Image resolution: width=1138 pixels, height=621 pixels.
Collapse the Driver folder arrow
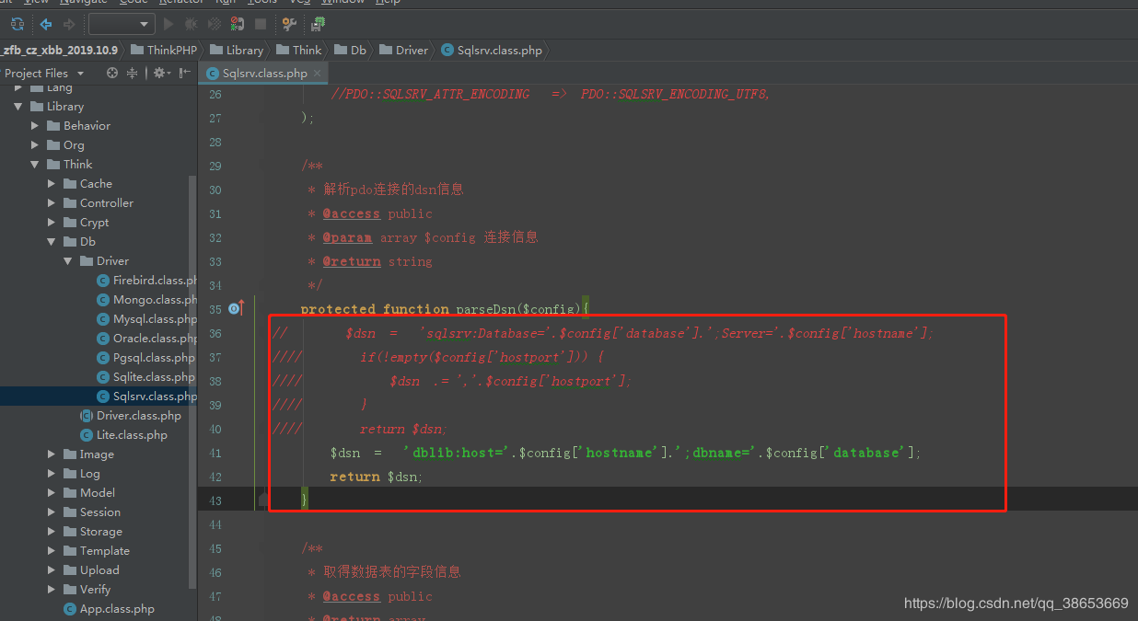(x=68, y=261)
